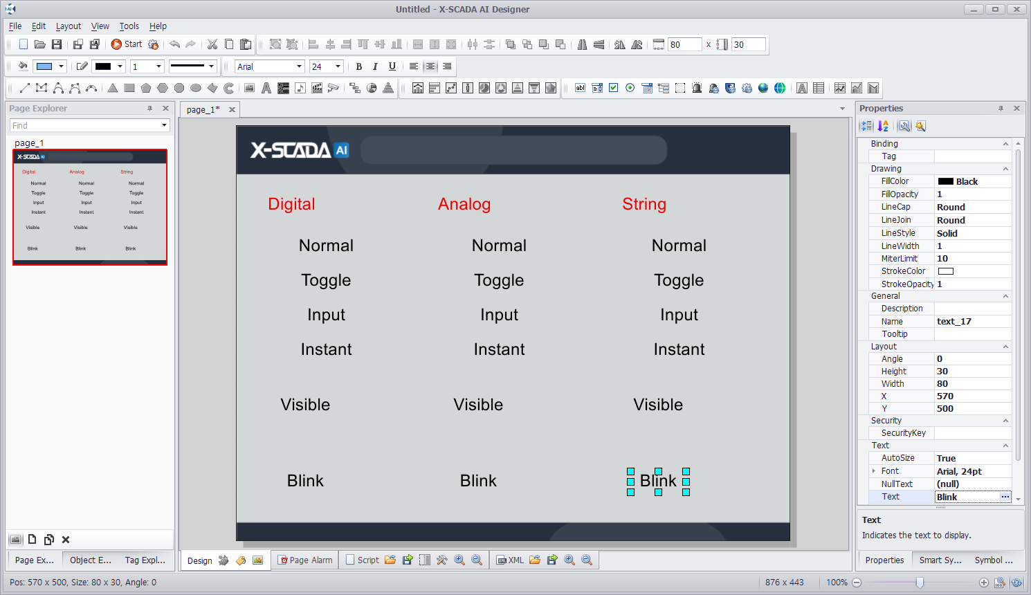Open the Tools menu
Viewport: 1031px width, 595px height.
[129, 26]
